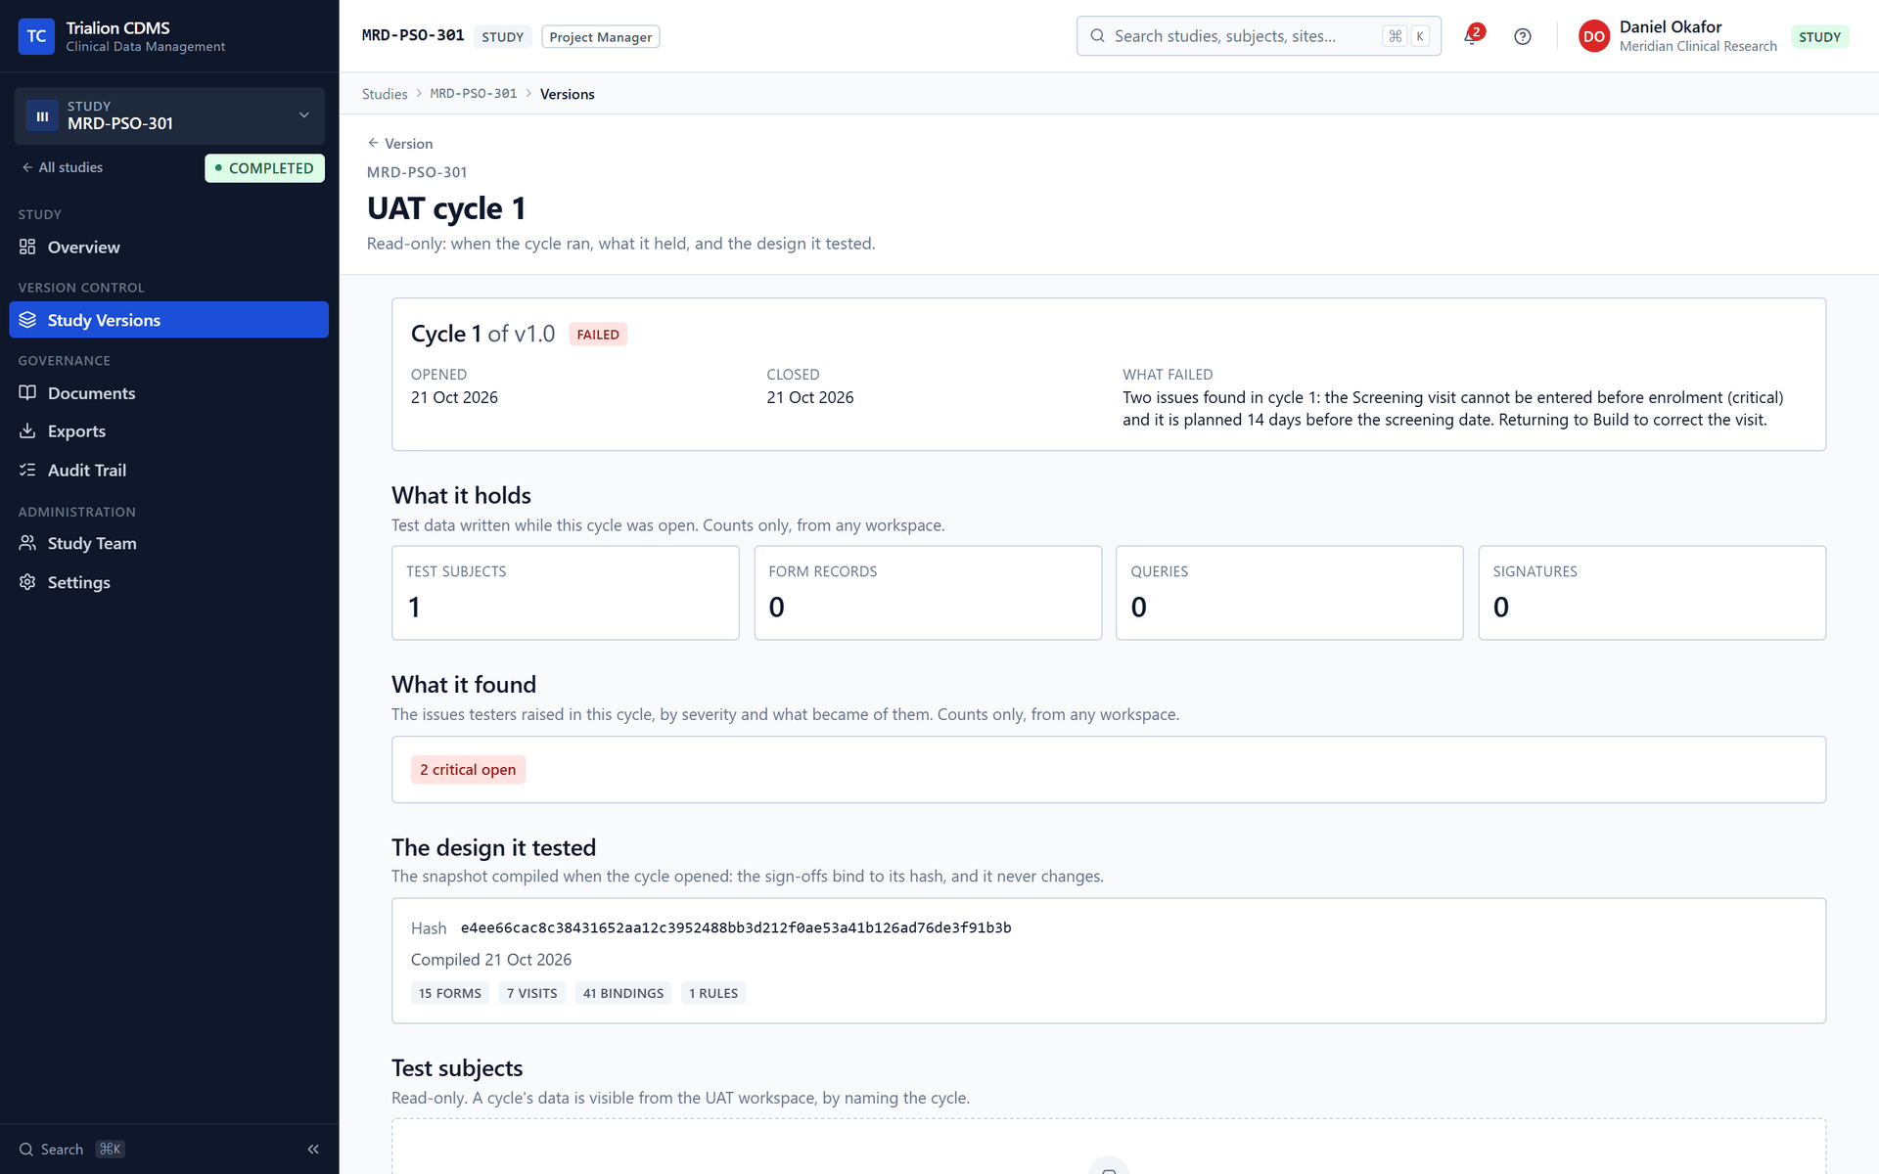Screen dimensions: 1879x1174
Task: Open Settings in the sidebar
Action: tap(169, 582)
